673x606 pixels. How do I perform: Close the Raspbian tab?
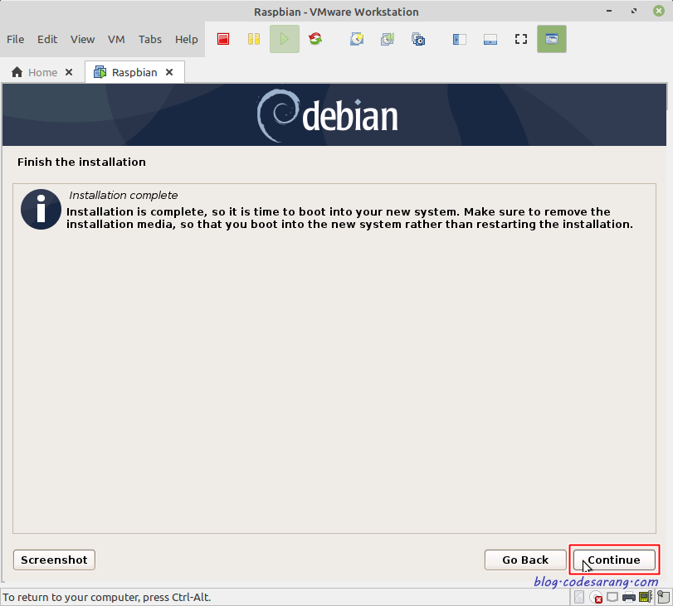(x=169, y=72)
